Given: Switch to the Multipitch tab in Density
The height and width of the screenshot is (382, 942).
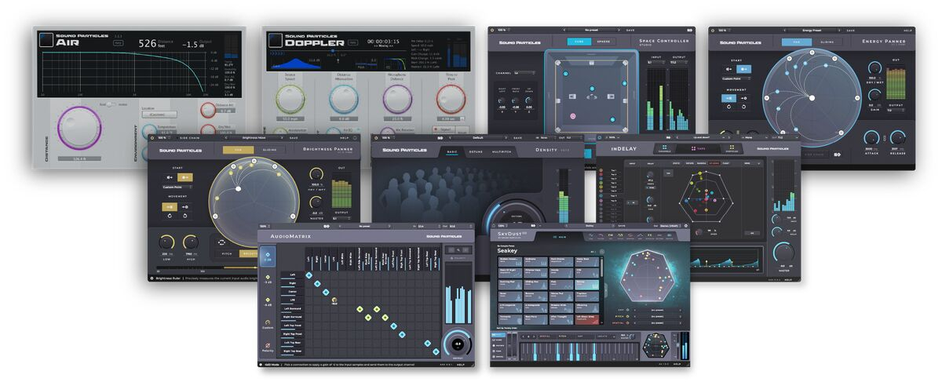Looking at the screenshot, I should coord(501,151).
